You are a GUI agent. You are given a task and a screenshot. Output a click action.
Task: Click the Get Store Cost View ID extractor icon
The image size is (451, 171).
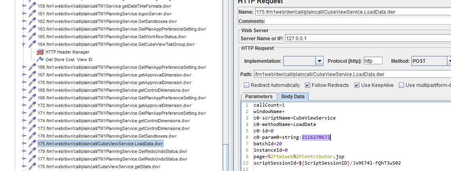click(x=40, y=60)
